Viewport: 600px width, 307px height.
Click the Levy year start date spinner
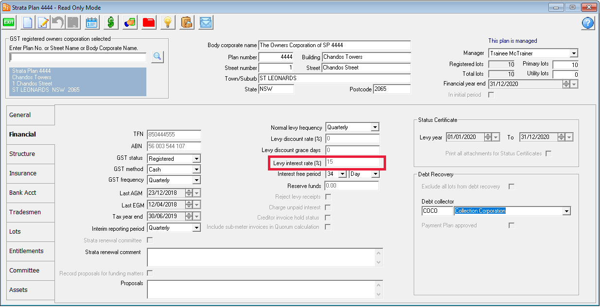[488, 137]
